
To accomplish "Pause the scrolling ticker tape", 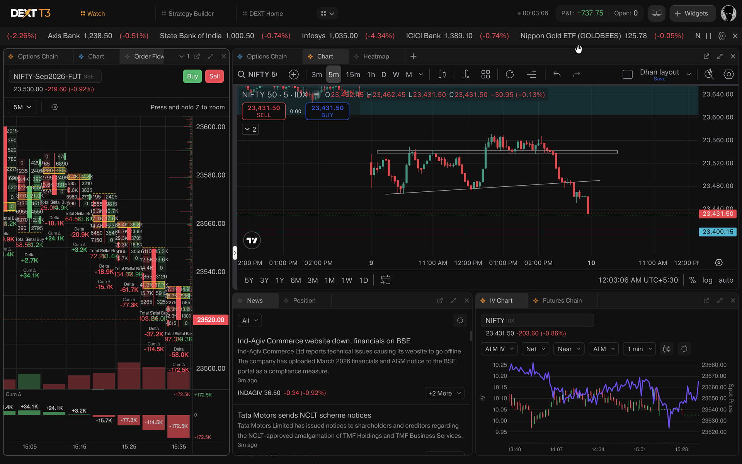I will pos(708,36).
